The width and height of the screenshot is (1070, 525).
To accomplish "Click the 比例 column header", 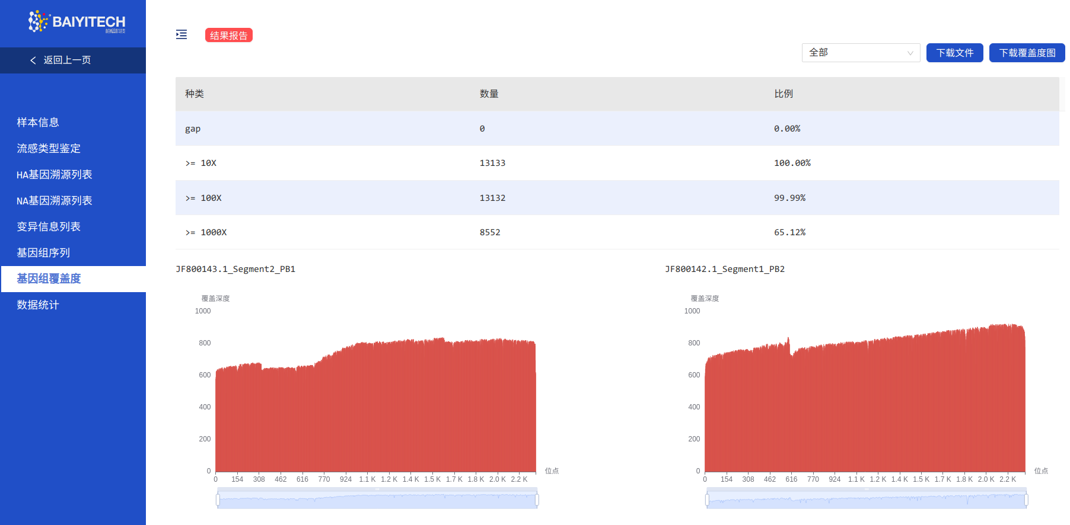I will 784,94.
